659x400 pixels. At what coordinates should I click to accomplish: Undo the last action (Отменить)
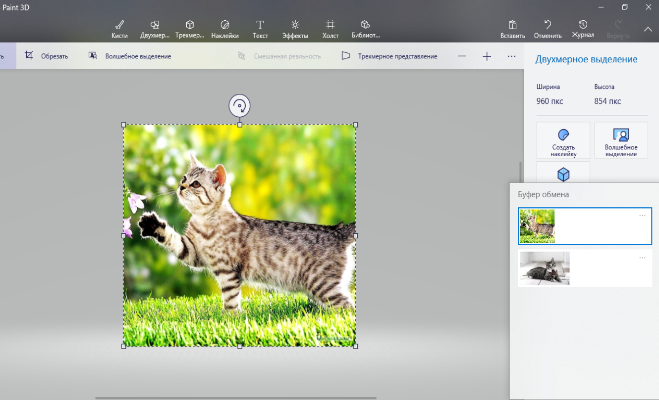[x=548, y=29]
